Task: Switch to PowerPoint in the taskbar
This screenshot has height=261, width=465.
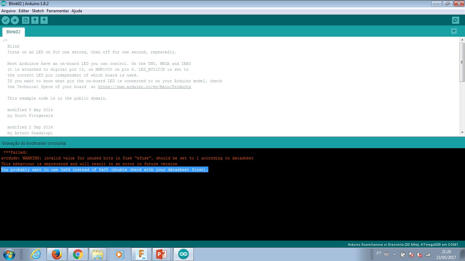Action: [x=162, y=254]
